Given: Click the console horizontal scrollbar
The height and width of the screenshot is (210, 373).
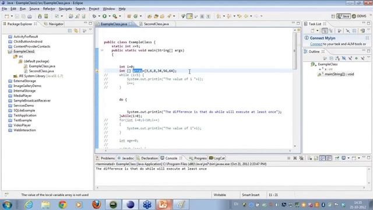Looking at the screenshot, I should tap(231, 188).
